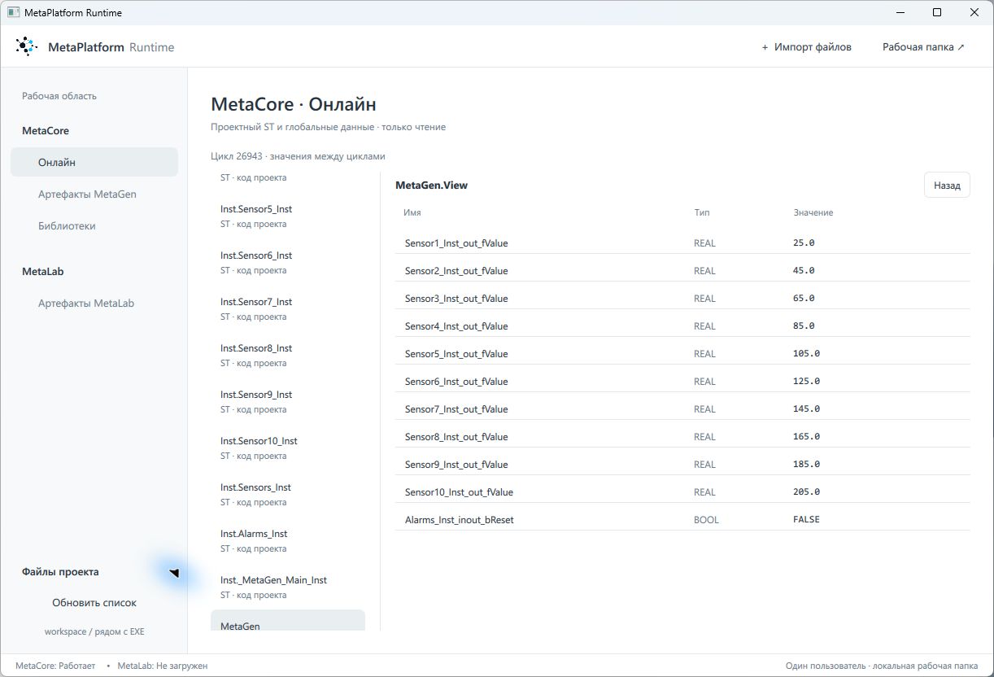
Task: Open the Рабочая папка link
Action: click(x=923, y=47)
